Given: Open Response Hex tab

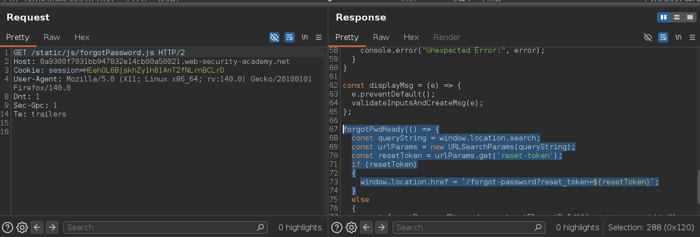Looking at the screenshot, I should point(411,37).
